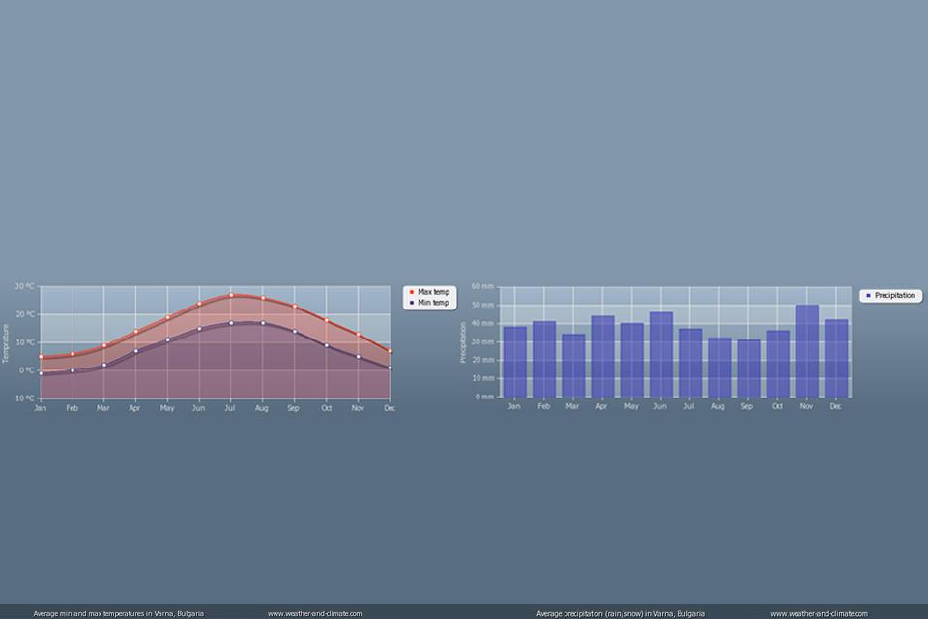The image size is (928, 619).
Task: Click the December min temperature point
Action: (390, 368)
